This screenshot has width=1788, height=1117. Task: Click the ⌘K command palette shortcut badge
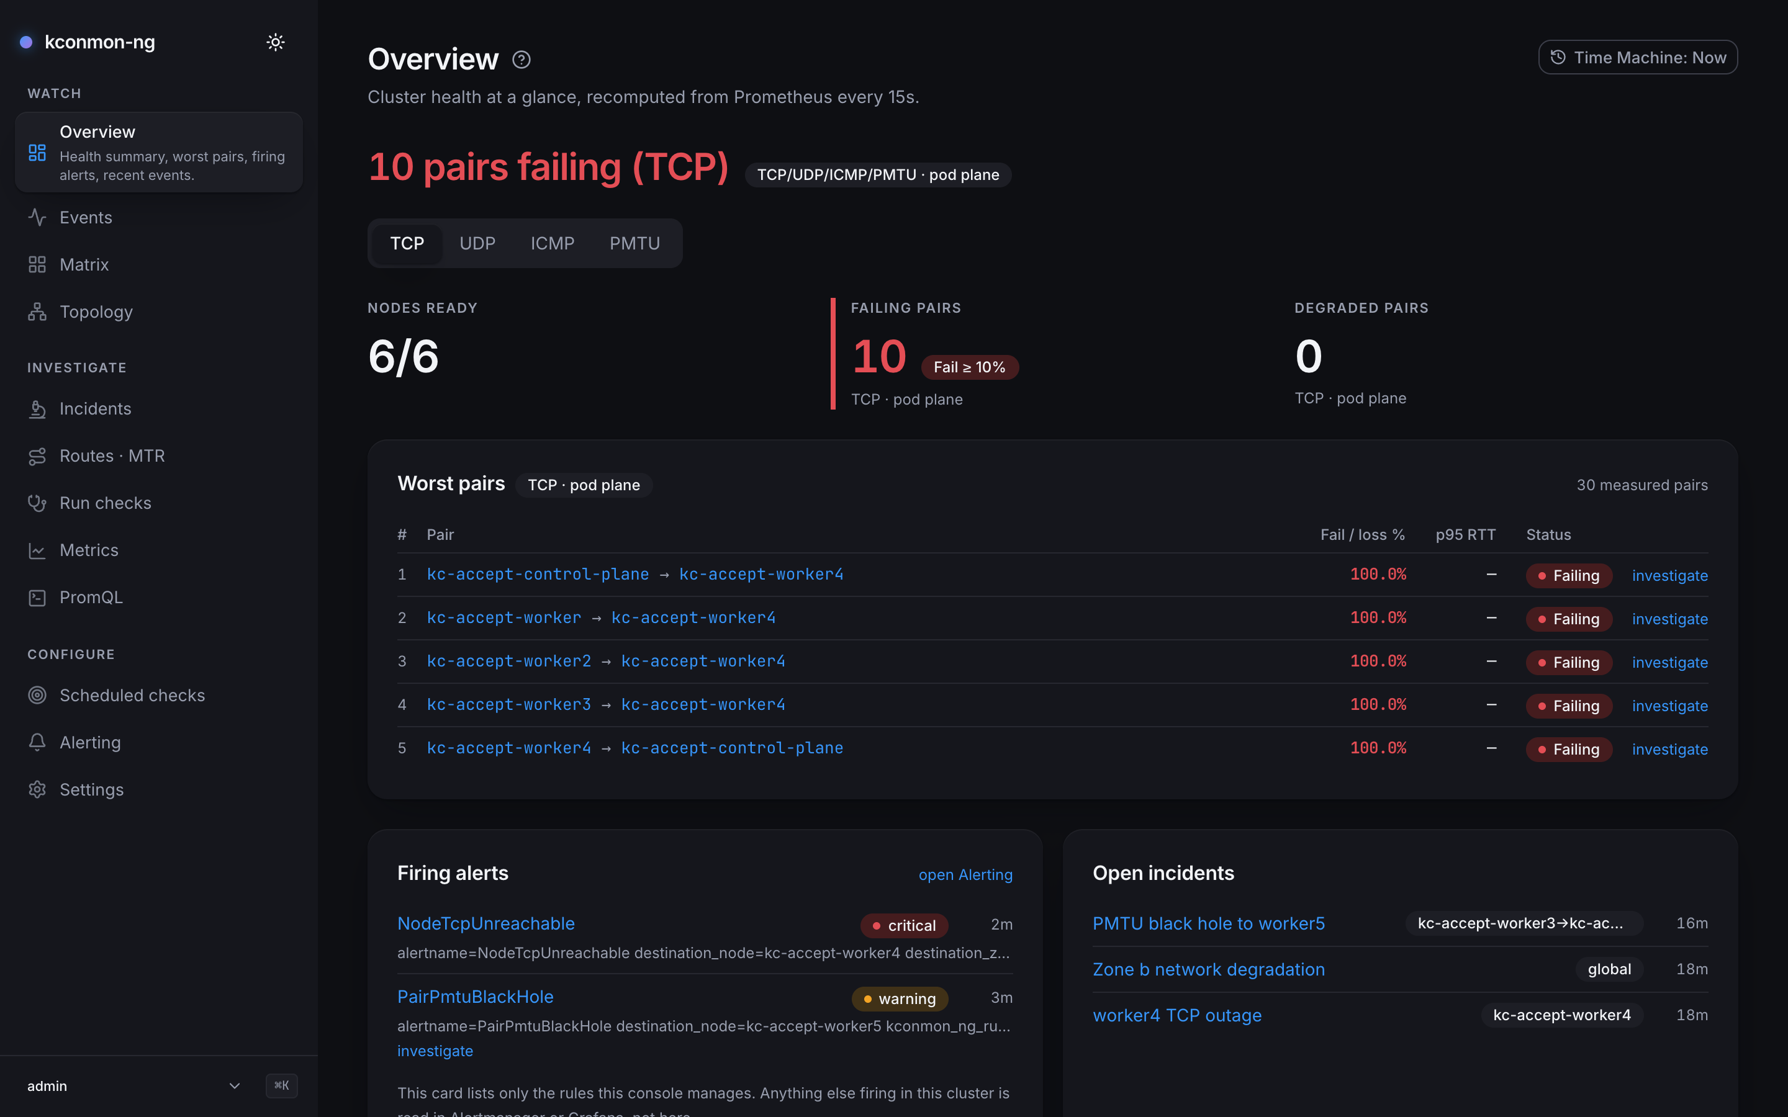coord(281,1085)
